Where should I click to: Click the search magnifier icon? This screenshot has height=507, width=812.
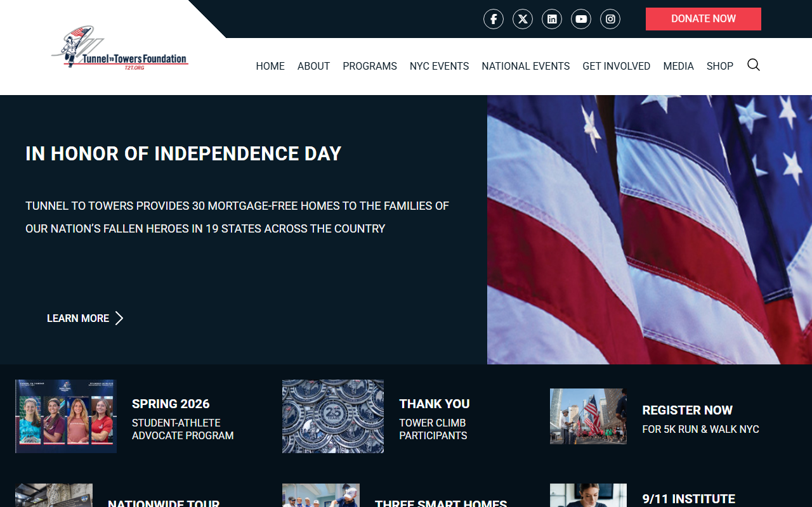point(753,65)
